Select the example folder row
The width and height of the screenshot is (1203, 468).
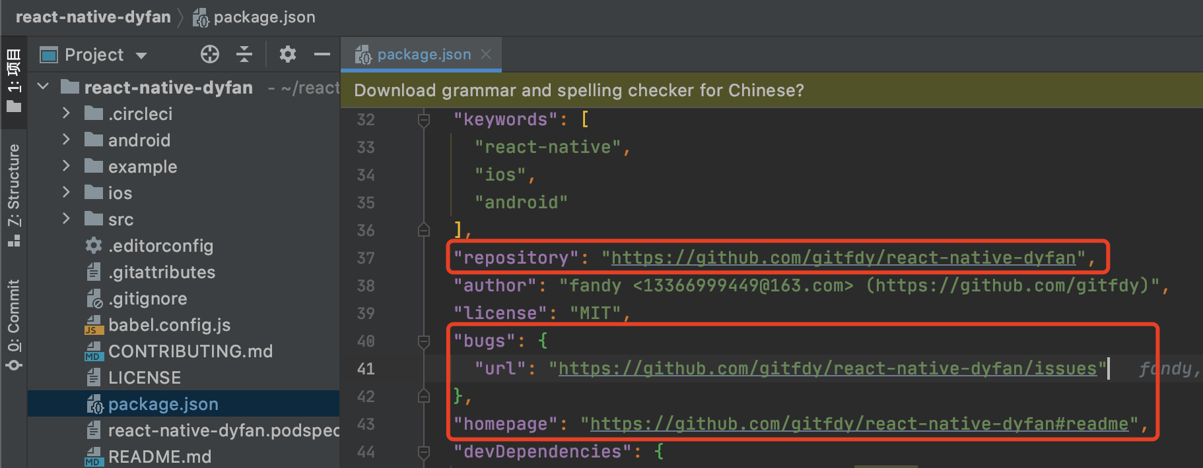pos(184,167)
